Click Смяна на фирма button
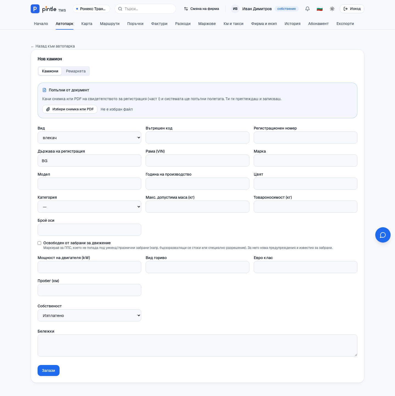The height and width of the screenshot is (396, 395). [201, 9]
